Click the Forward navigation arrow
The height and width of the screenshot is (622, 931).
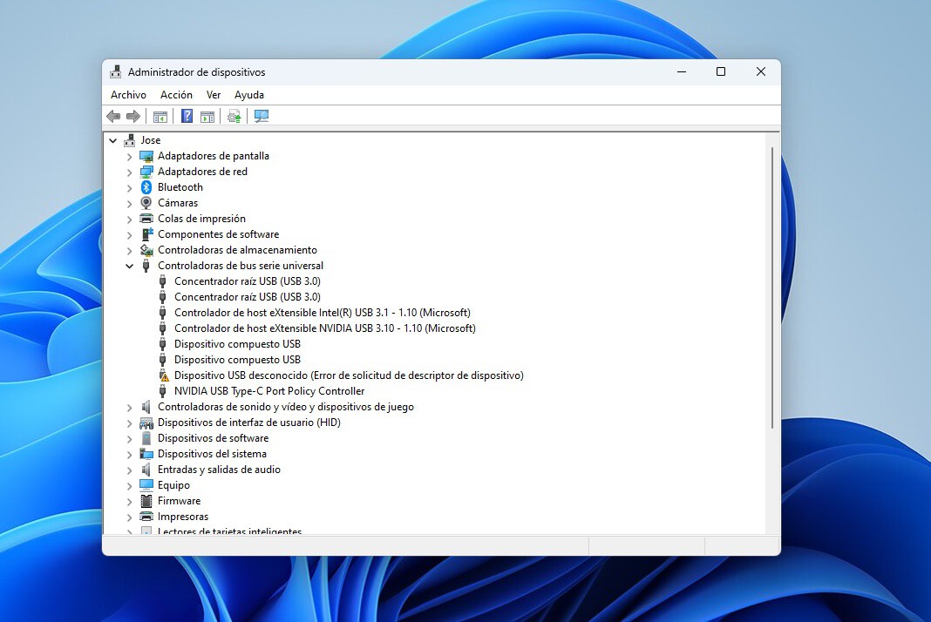click(x=133, y=116)
